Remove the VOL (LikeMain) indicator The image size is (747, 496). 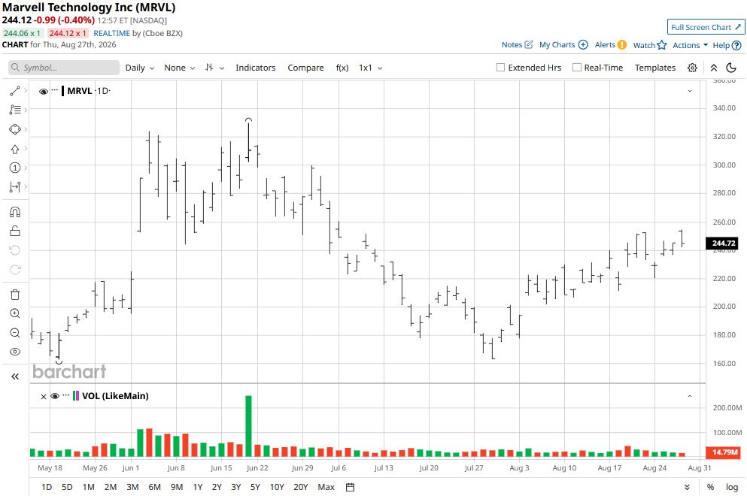point(44,397)
